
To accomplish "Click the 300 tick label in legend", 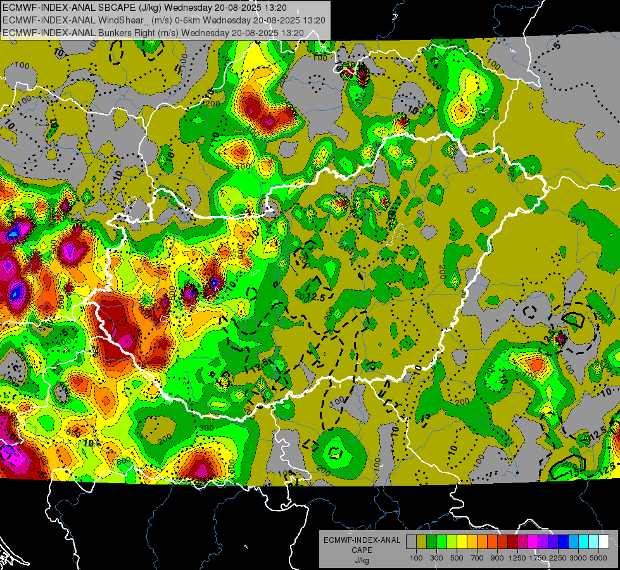I will coord(436,558).
